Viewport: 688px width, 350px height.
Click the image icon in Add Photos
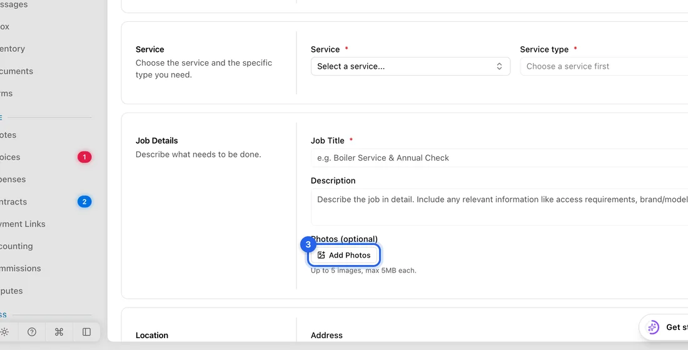point(321,255)
